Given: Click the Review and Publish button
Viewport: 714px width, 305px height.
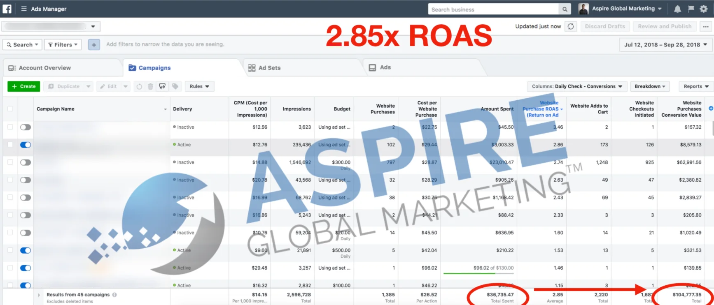Looking at the screenshot, I should [x=665, y=26].
